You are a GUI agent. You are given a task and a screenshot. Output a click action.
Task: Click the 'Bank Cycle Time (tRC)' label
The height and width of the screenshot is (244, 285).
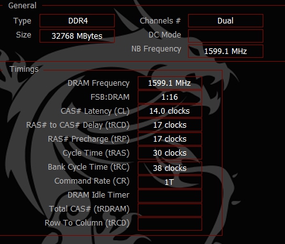click(89, 167)
